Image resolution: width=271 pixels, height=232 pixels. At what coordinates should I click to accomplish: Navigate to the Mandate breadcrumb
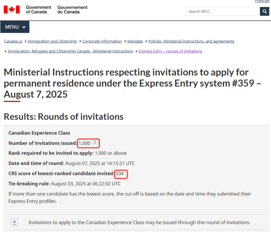point(135,41)
